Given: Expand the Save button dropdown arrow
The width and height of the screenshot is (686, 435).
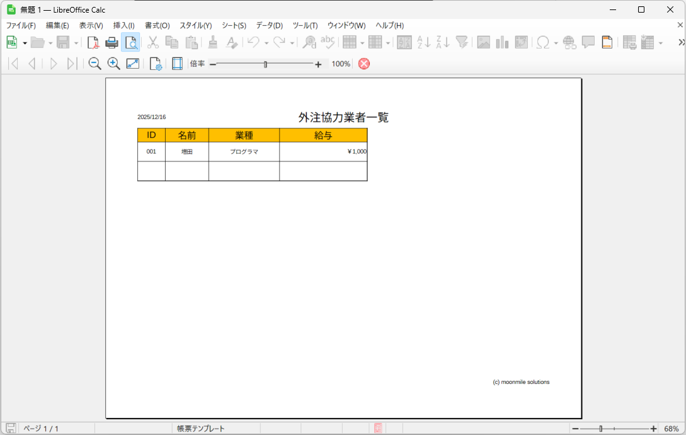Looking at the screenshot, I should [x=76, y=43].
